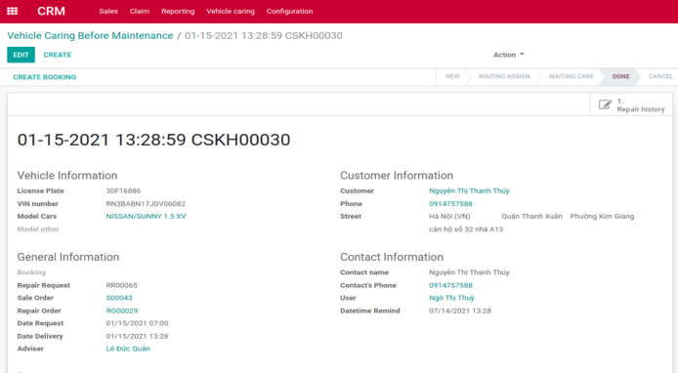Select the WAITING ASSIGN status stage
This screenshot has width=678, height=373.
[504, 76]
